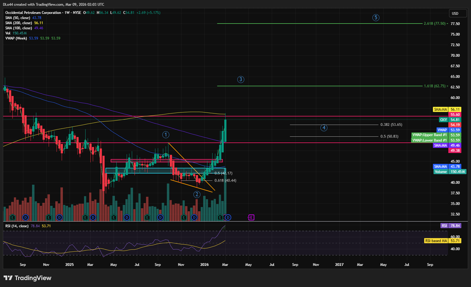Viewport: 471px width, 287px height.
Task: Click the 1.618 (62.75) Fibonacci label
Action: (434, 86)
